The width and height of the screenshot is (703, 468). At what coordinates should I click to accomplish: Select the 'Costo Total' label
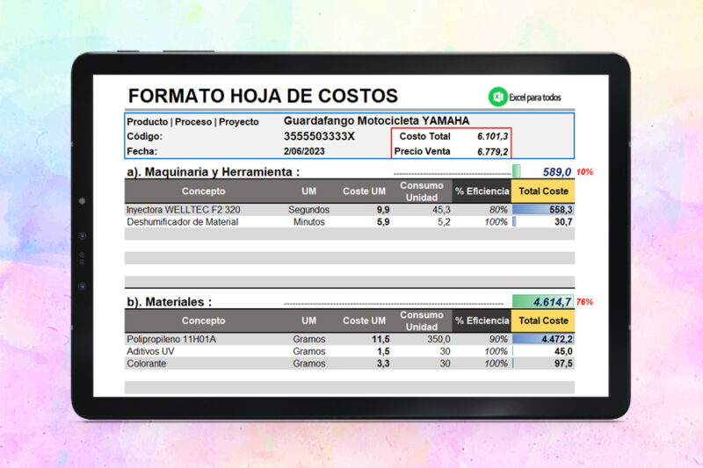424,136
